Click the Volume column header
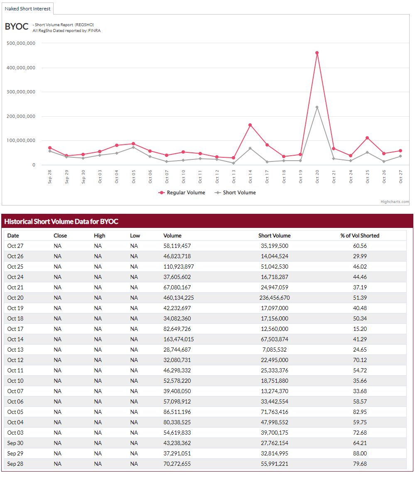 pyautogui.click(x=172, y=235)
